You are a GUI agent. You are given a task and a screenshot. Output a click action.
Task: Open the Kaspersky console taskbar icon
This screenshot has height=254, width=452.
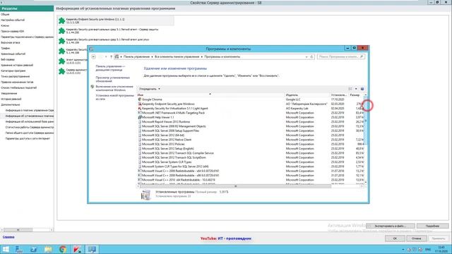pyautogui.click(x=77, y=249)
